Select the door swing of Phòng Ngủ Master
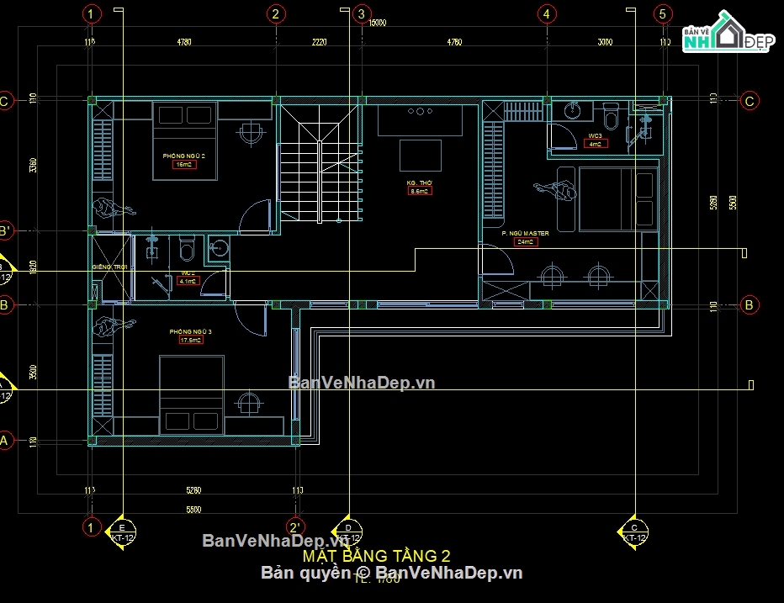 click(496, 258)
